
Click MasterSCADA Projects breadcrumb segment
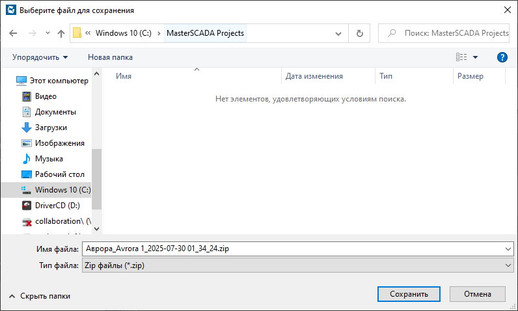(205, 33)
